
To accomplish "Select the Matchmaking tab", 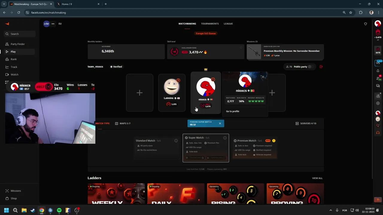I will [x=187, y=24].
